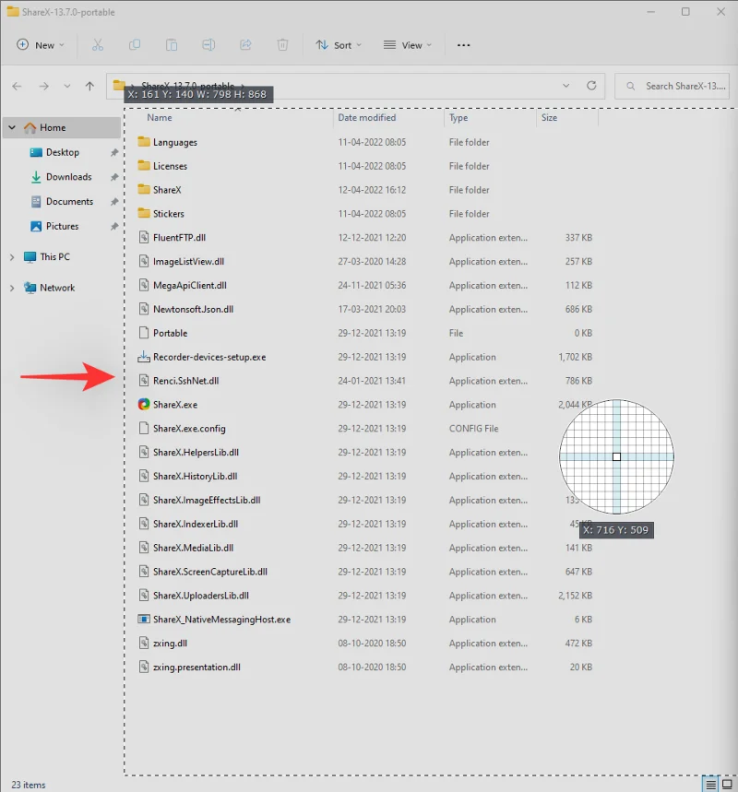
Task: Open the View dropdown menu
Action: [x=408, y=44]
